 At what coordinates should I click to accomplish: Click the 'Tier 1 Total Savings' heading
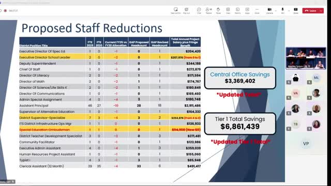click(240, 119)
